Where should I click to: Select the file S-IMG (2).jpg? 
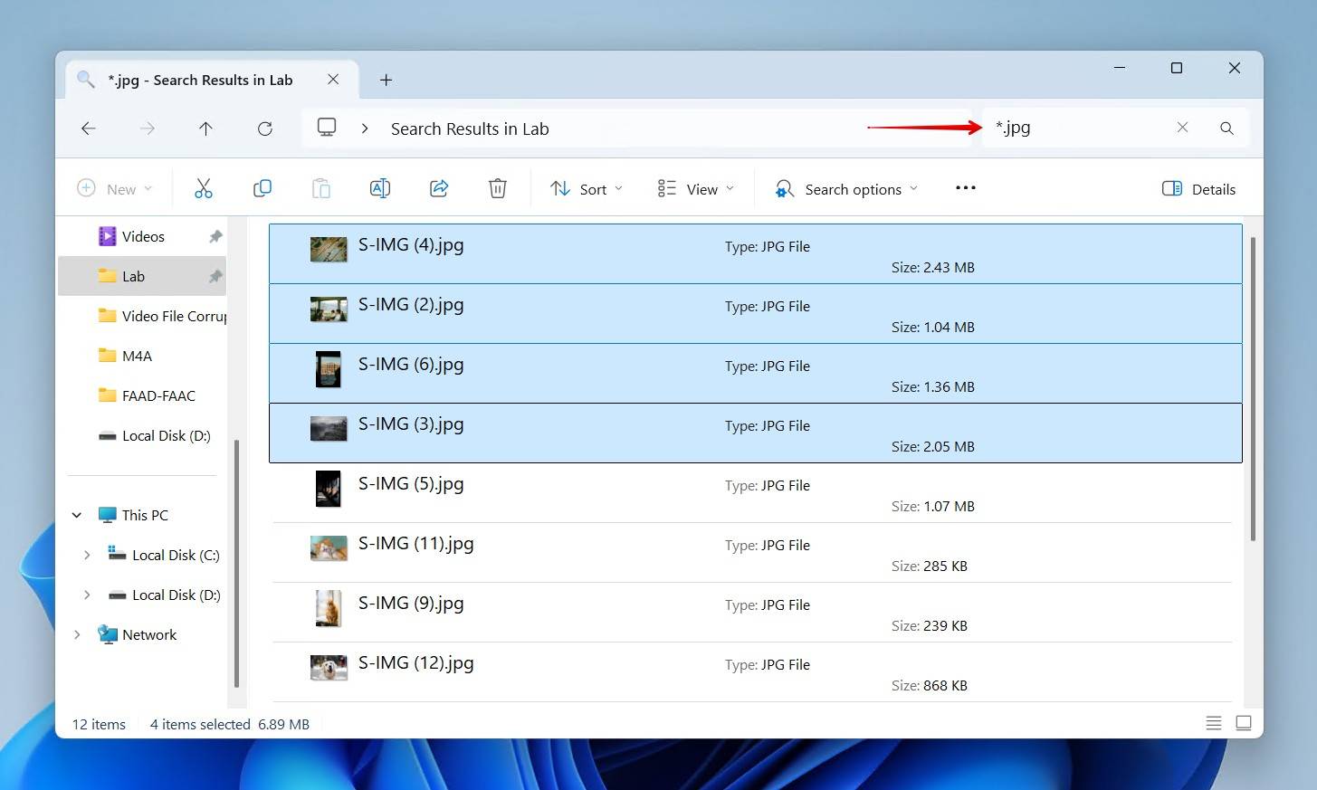pos(755,314)
